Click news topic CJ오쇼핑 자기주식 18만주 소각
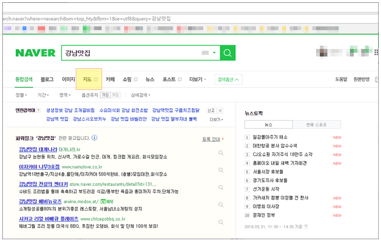The image size is (381, 242). (x=283, y=154)
